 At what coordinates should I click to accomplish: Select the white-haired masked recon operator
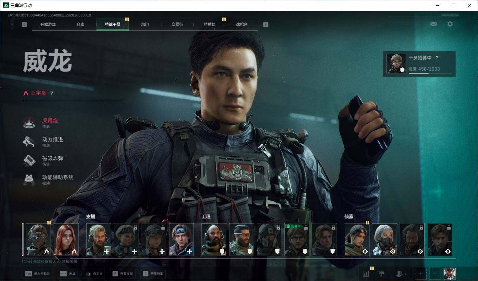coord(384,240)
